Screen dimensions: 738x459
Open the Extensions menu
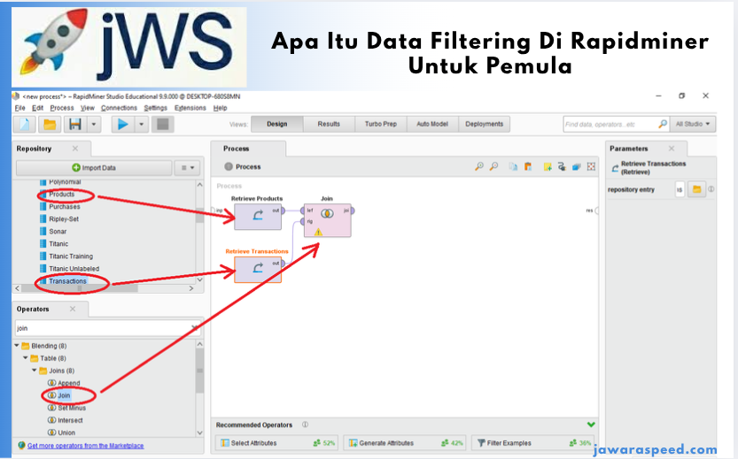click(190, 108)
